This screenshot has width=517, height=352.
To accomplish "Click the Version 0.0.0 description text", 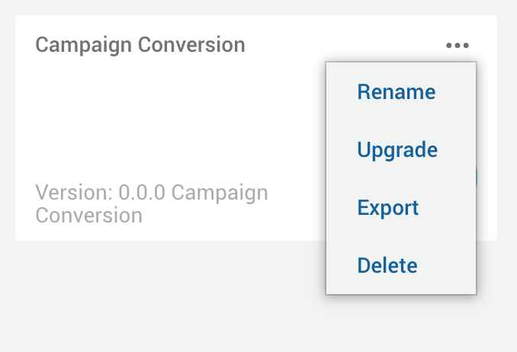I will [152, 192].
